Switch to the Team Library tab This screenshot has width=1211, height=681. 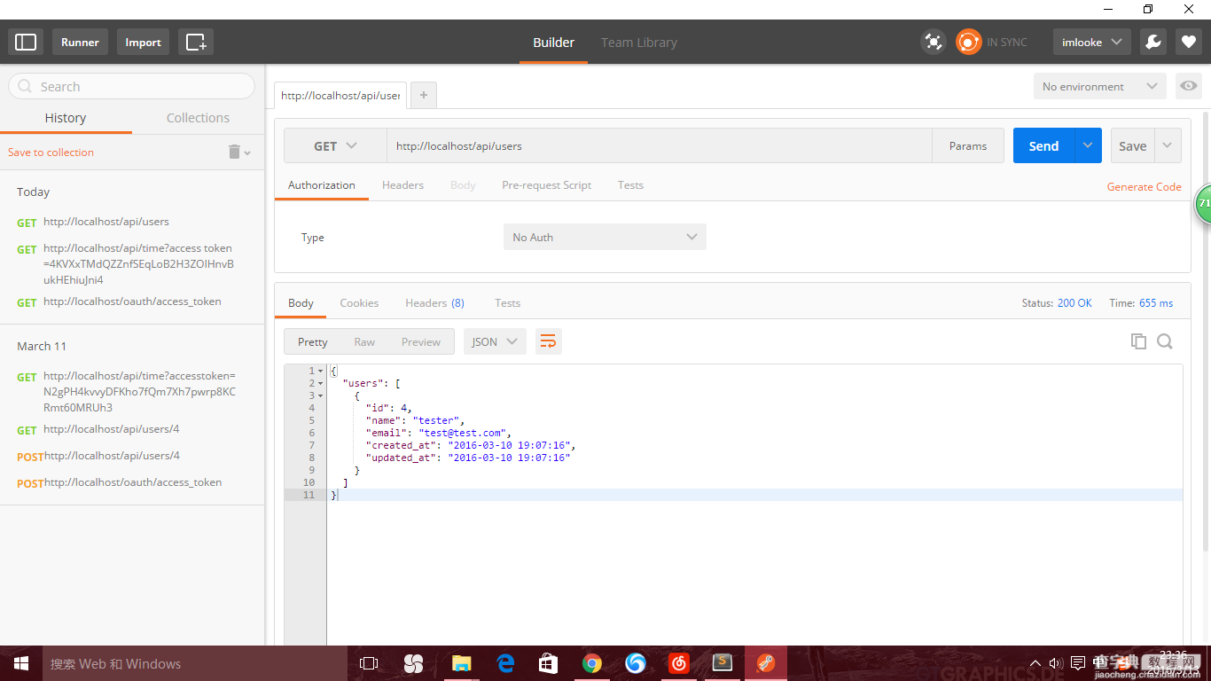coord(638,42)
